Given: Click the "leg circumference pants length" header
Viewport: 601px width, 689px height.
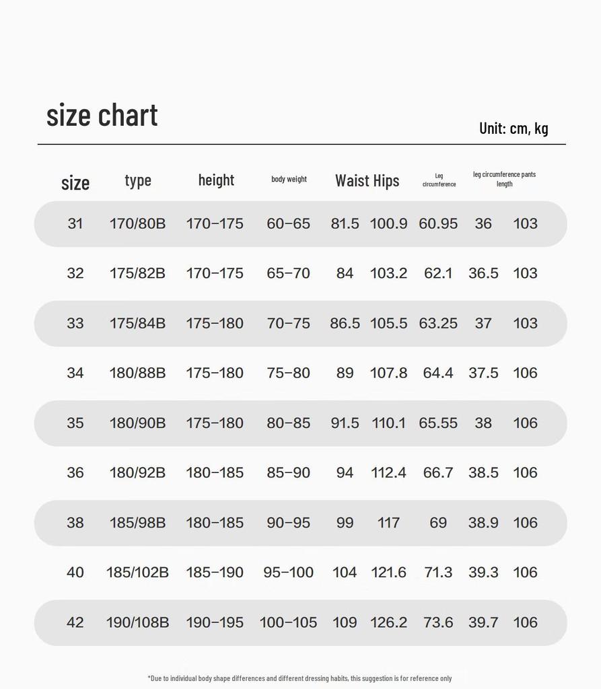Looking at the screenshot, I should [x=504, y=179].
